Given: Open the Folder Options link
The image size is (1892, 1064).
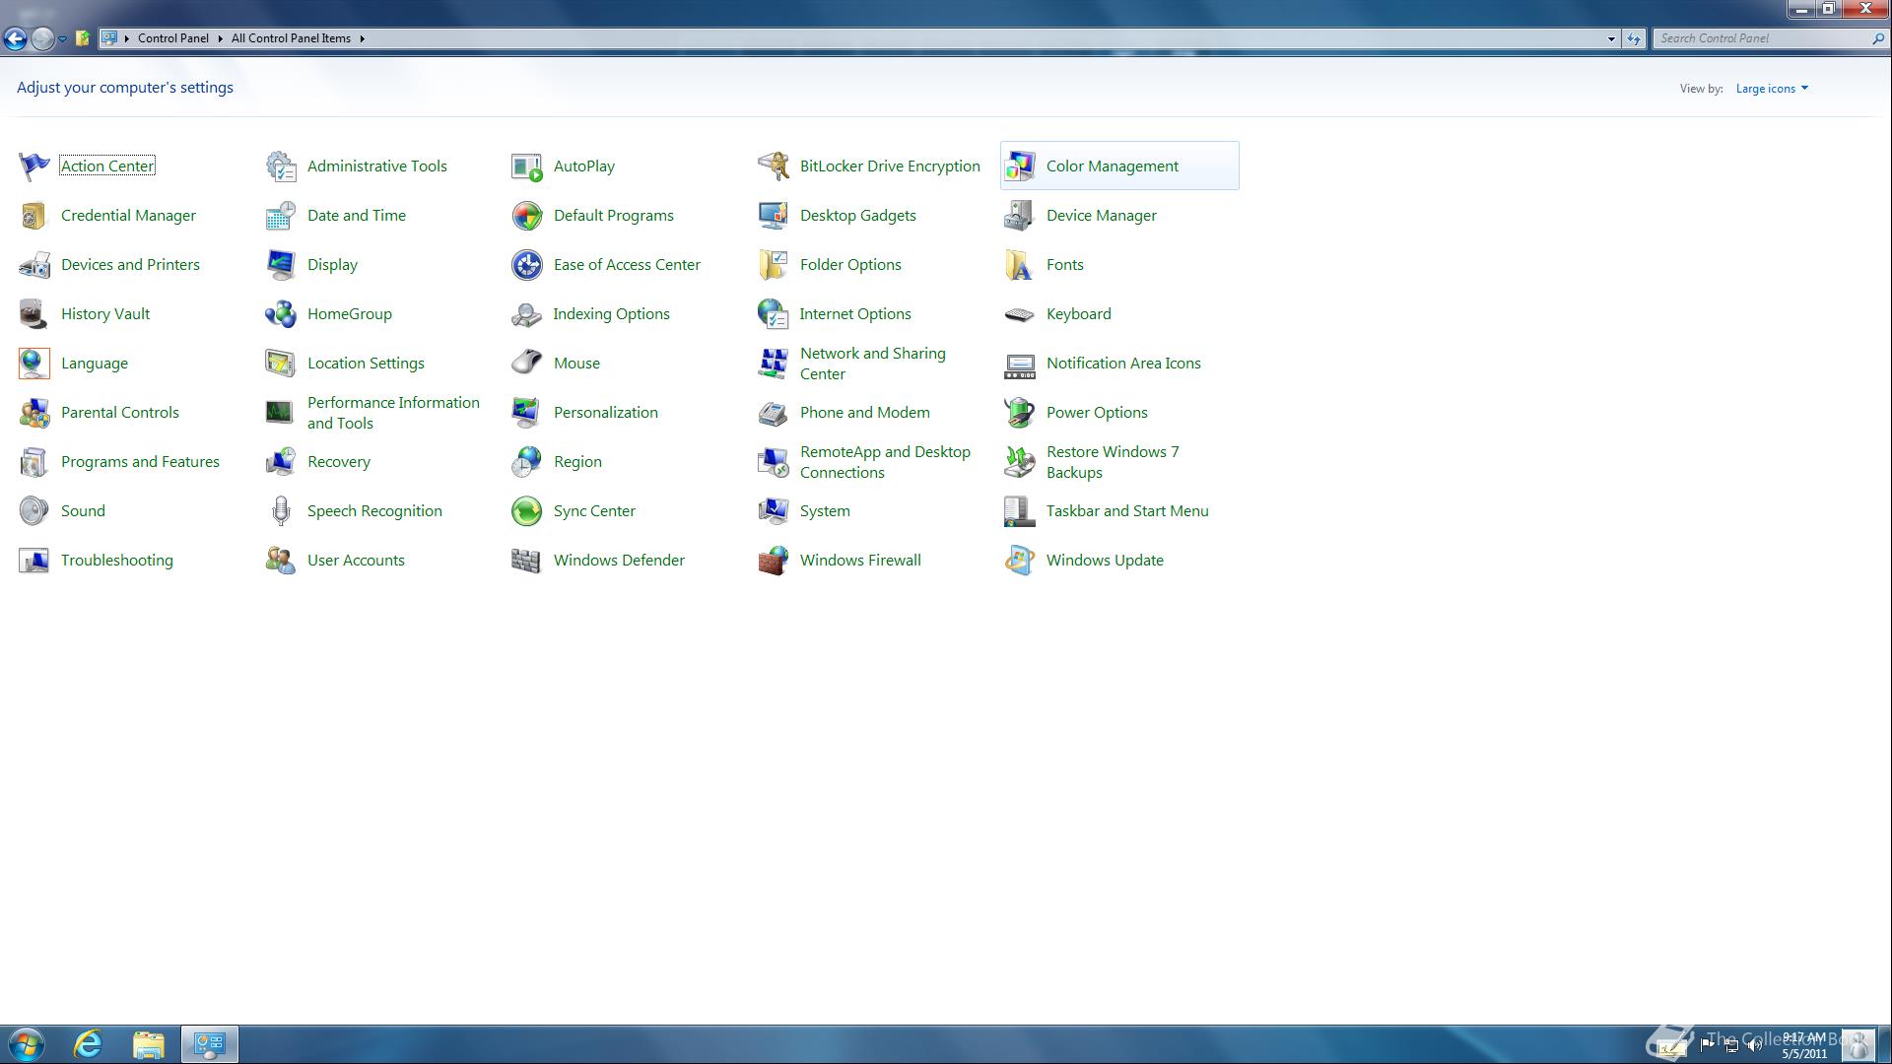Looking at the screenshot, I should [850, 265].
